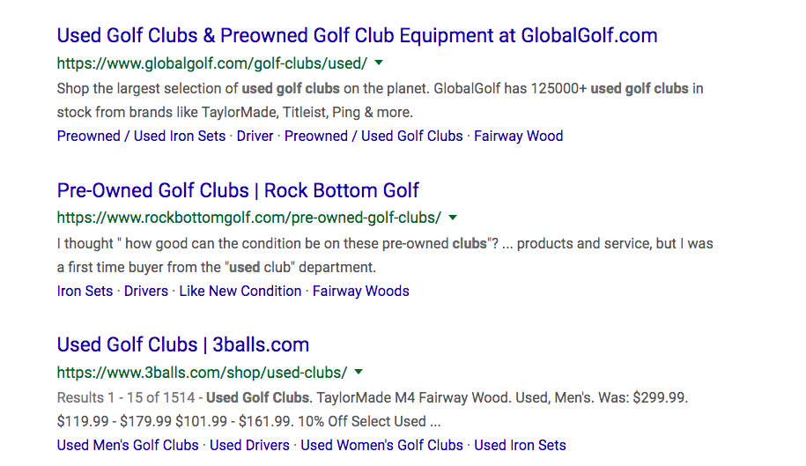Follow the Preowned / Used Iron Sets sitelink
Screen dimensions: 806x466
pos(141,137)
